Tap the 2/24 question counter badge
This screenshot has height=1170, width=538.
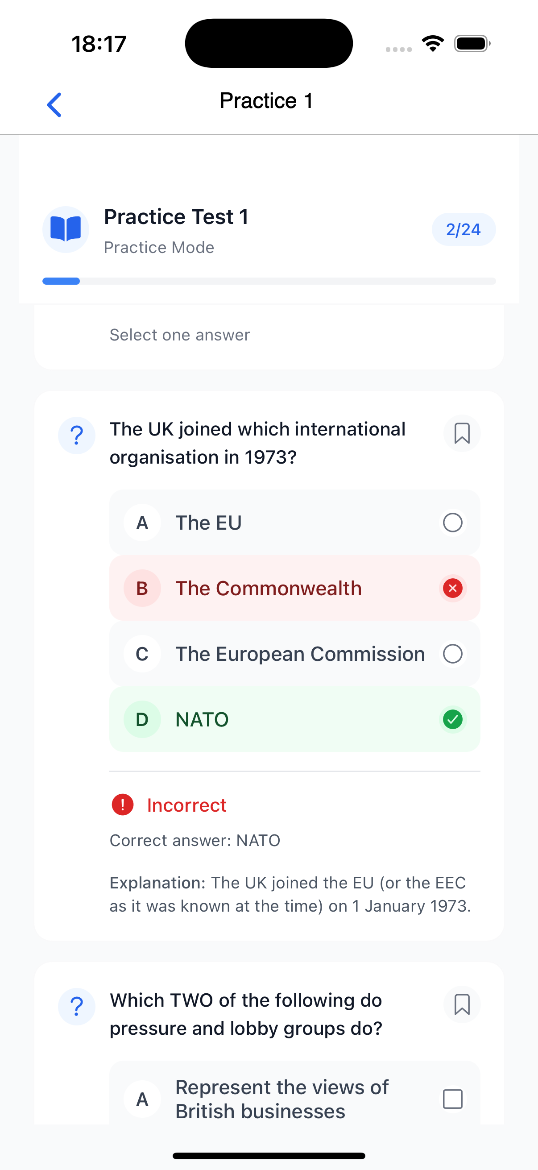pos(464,229)
